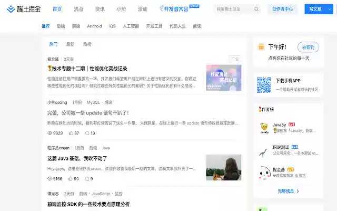The width and height of the screenshot is (337, 211).
Task: Expand the 完整榜单 chevron arrow
Action: (298, 191)
